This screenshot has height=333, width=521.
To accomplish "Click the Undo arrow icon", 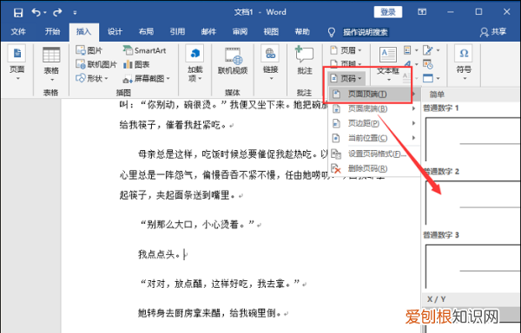I will (36, 12).
